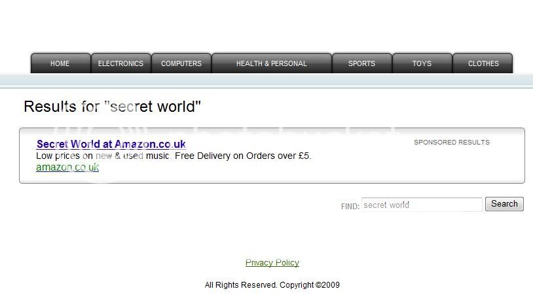The image size is (533, 308).
Task: Open the Privacy Policy link
Action: click(x=272, y=262)
